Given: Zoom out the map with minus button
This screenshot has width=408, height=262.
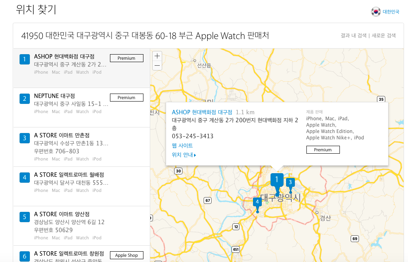Looking at the screenshot, I should click(x=157, y=65).
